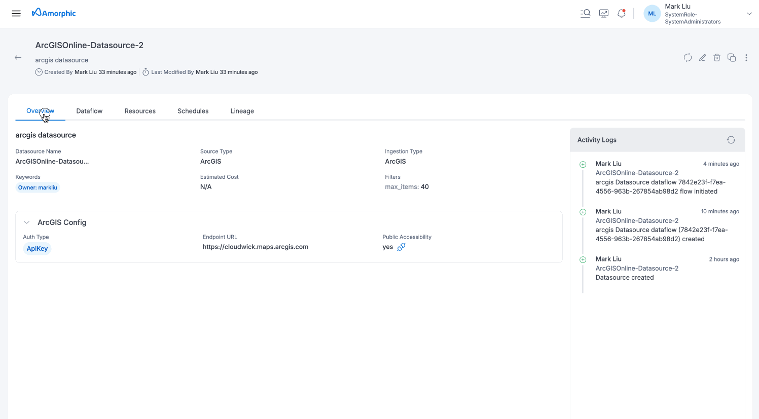The width and height of the screenshot is (759, 419).
Task: View notifications via the bell icon
Action: (621, 13)
